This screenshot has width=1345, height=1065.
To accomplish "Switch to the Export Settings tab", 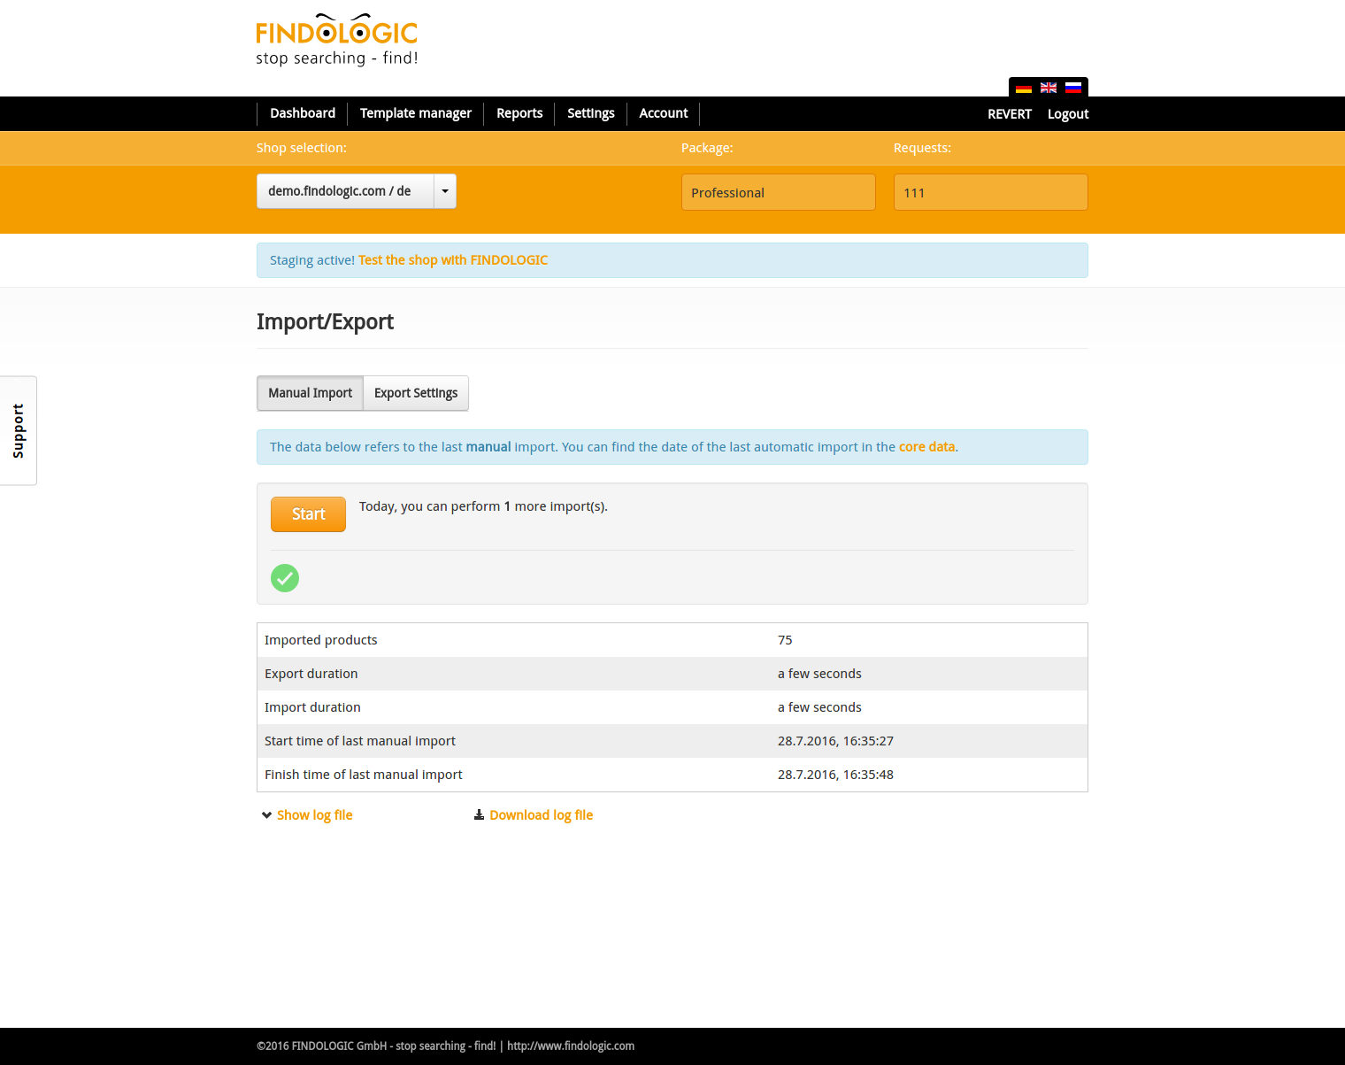I will coord(416,393).
